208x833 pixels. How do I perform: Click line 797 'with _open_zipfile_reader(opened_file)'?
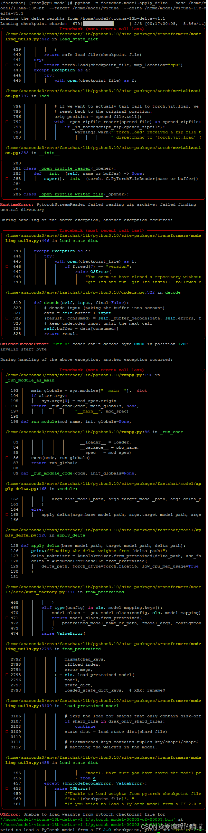point(128,122)
